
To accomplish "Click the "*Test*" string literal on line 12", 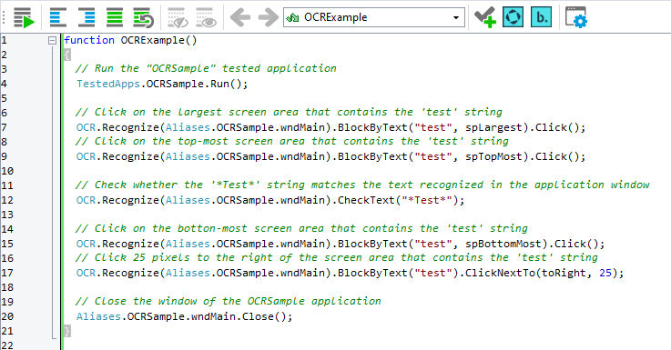I will [427, 200].
